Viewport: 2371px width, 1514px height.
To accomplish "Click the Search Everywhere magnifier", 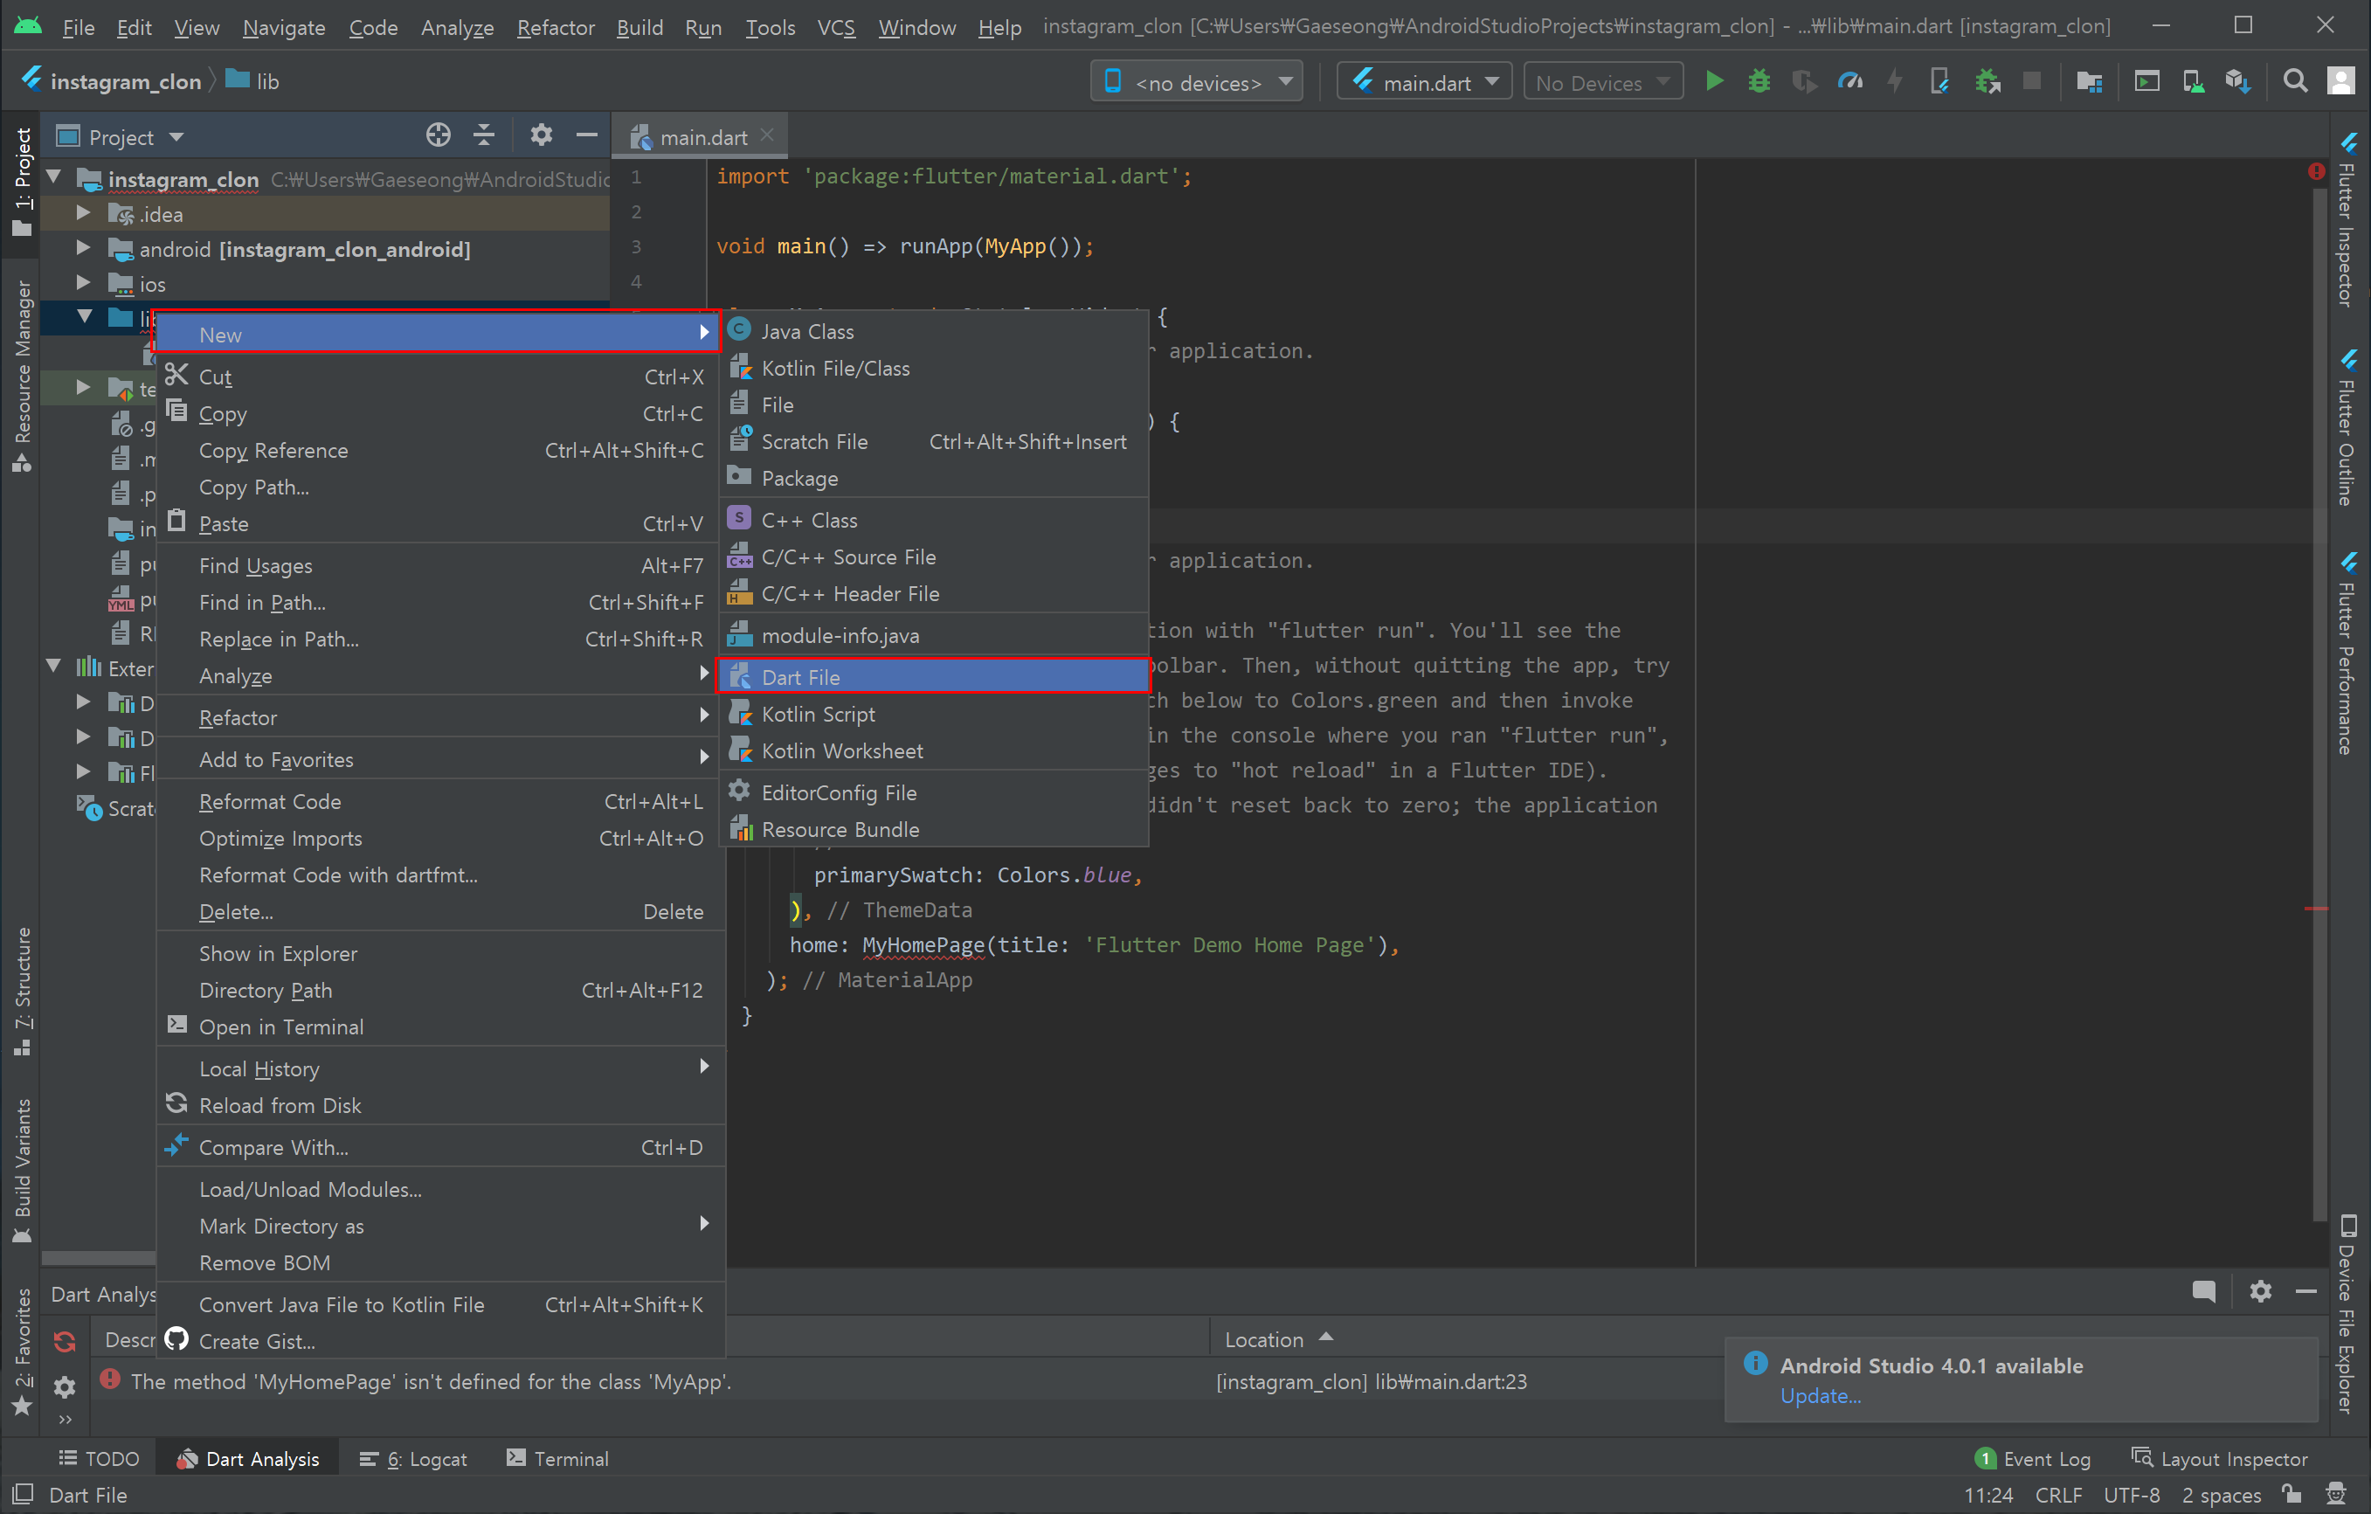I will (2295, 82).
